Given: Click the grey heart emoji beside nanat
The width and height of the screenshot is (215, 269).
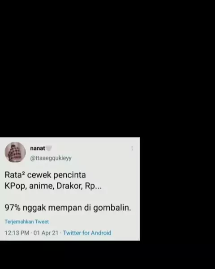Looking at the screenshot, I should [49, 148].
